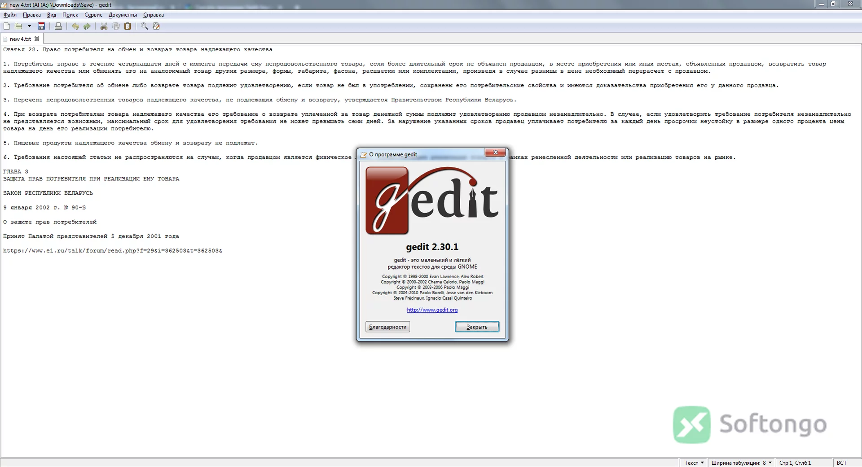Close the new 4.txt tab

(x=37, y=39)
